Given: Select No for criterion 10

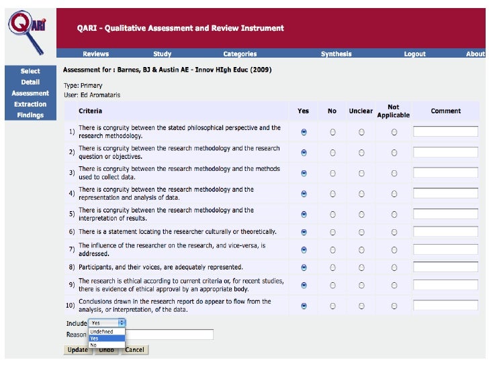Looking at the screenshot, I should click(332, 306).
